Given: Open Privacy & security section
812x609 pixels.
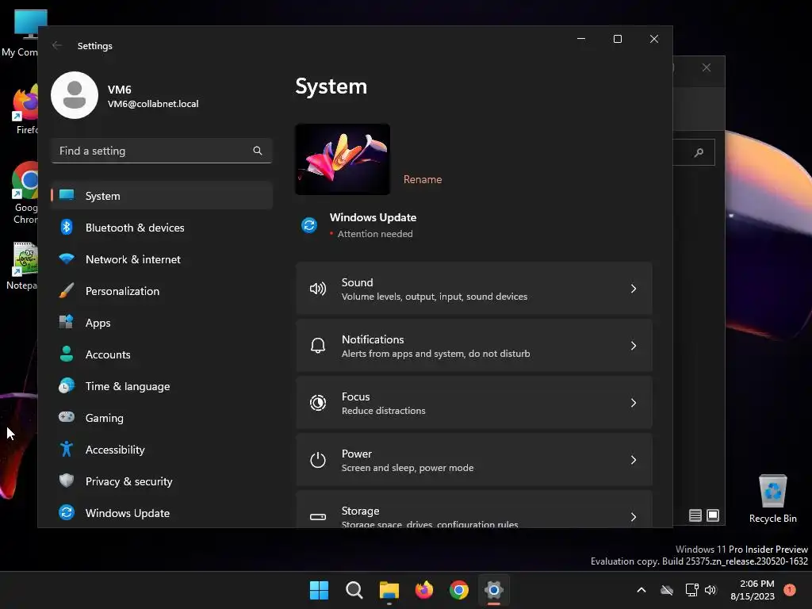Looking at the screenshot, I should tap(162, 481).
